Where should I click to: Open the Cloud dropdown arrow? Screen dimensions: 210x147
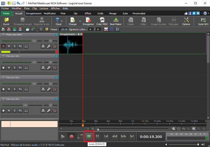[x=62, y=21]
